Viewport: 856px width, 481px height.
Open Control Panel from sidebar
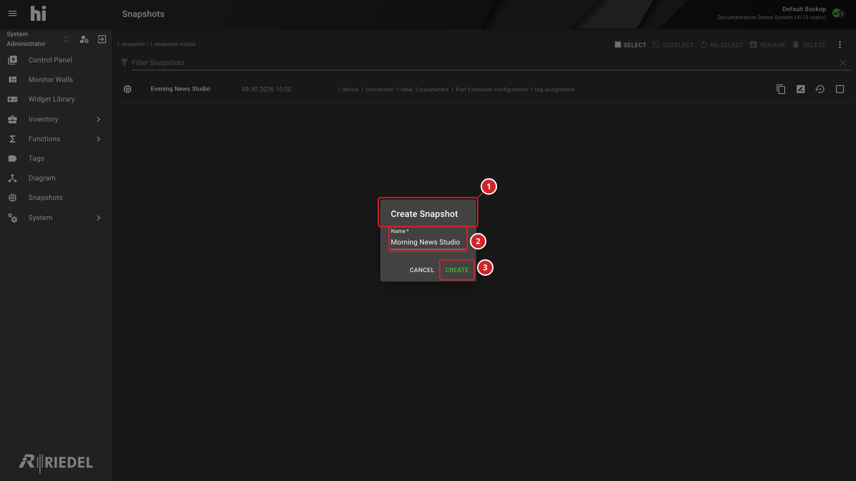55,60
